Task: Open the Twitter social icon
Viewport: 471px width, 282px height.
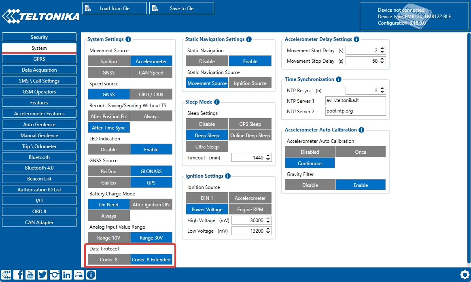Action: click(42, 275)
